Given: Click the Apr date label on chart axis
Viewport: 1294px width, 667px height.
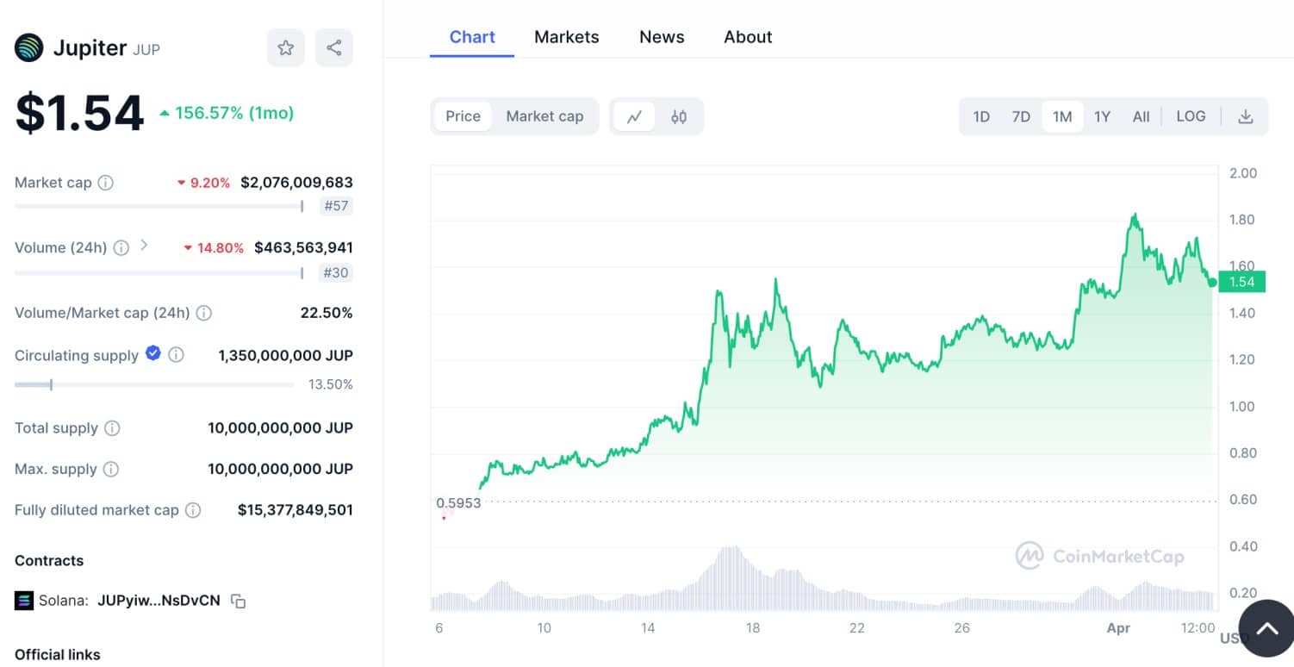Looking at the screenshot, I should click(1118, 628).
